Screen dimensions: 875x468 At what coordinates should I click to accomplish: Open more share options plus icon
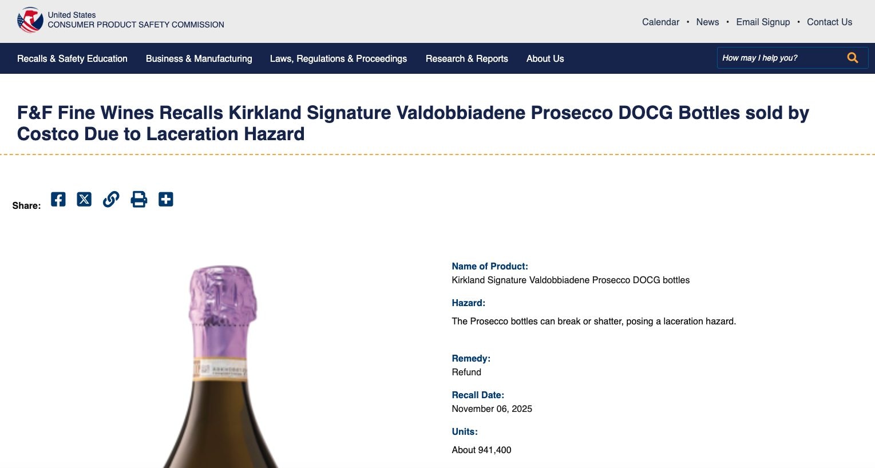(166, 199)
